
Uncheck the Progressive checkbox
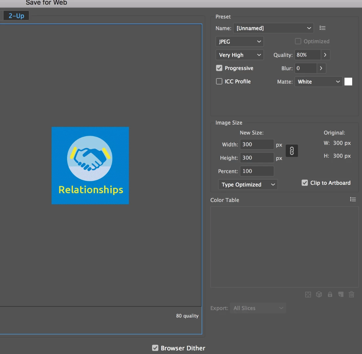[219, 68]
